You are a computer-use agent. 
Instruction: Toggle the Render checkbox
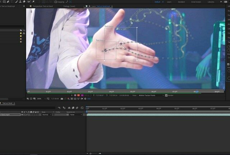click(166, 95)
